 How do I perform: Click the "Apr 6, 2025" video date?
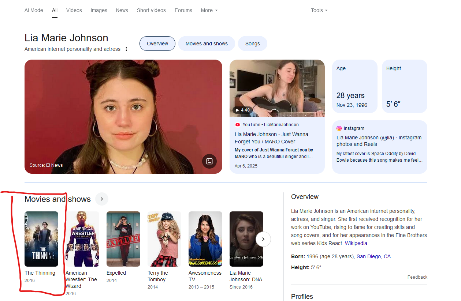[x=246, y=166]
